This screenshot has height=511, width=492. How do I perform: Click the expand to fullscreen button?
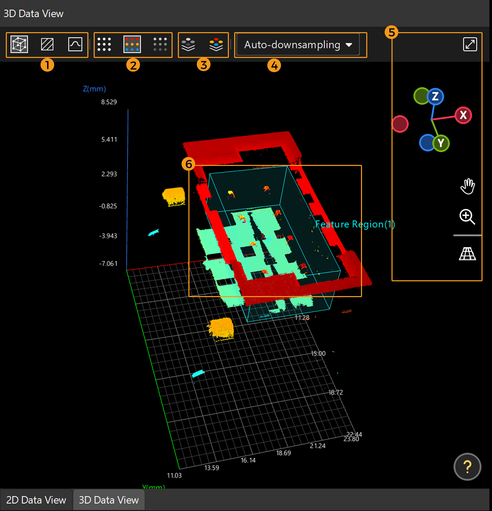470,44
